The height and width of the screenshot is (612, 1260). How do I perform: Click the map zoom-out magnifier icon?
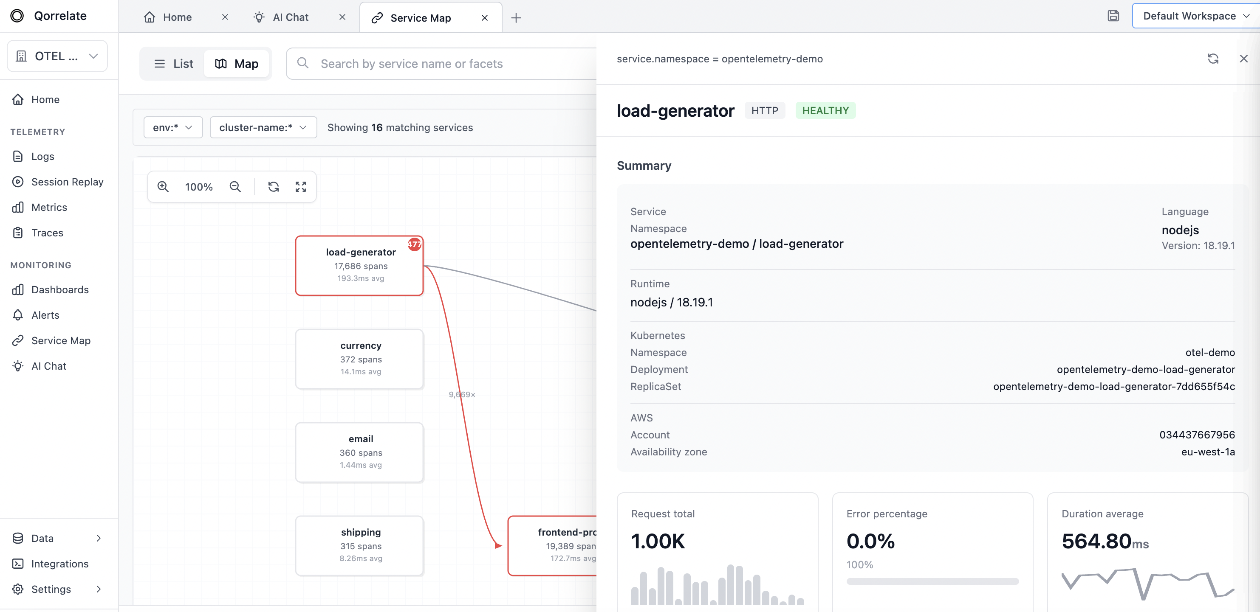[x=235, y=187]
